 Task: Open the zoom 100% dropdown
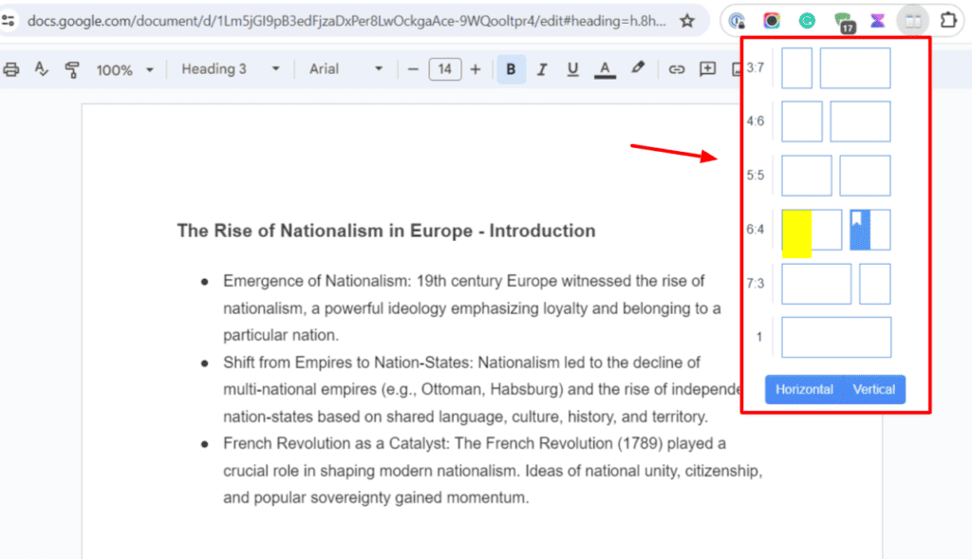click(x=123, y=69)
